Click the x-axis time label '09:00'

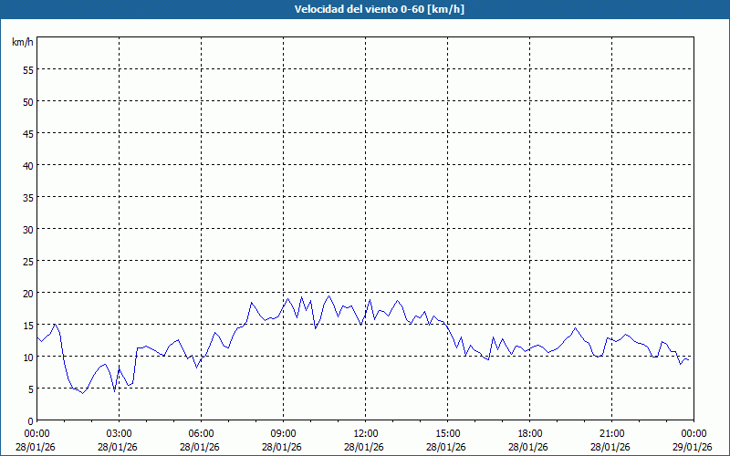tap(283, 434)
